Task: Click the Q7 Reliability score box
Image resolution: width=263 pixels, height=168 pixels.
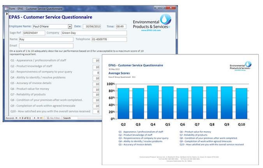Action: click(96, 95)
